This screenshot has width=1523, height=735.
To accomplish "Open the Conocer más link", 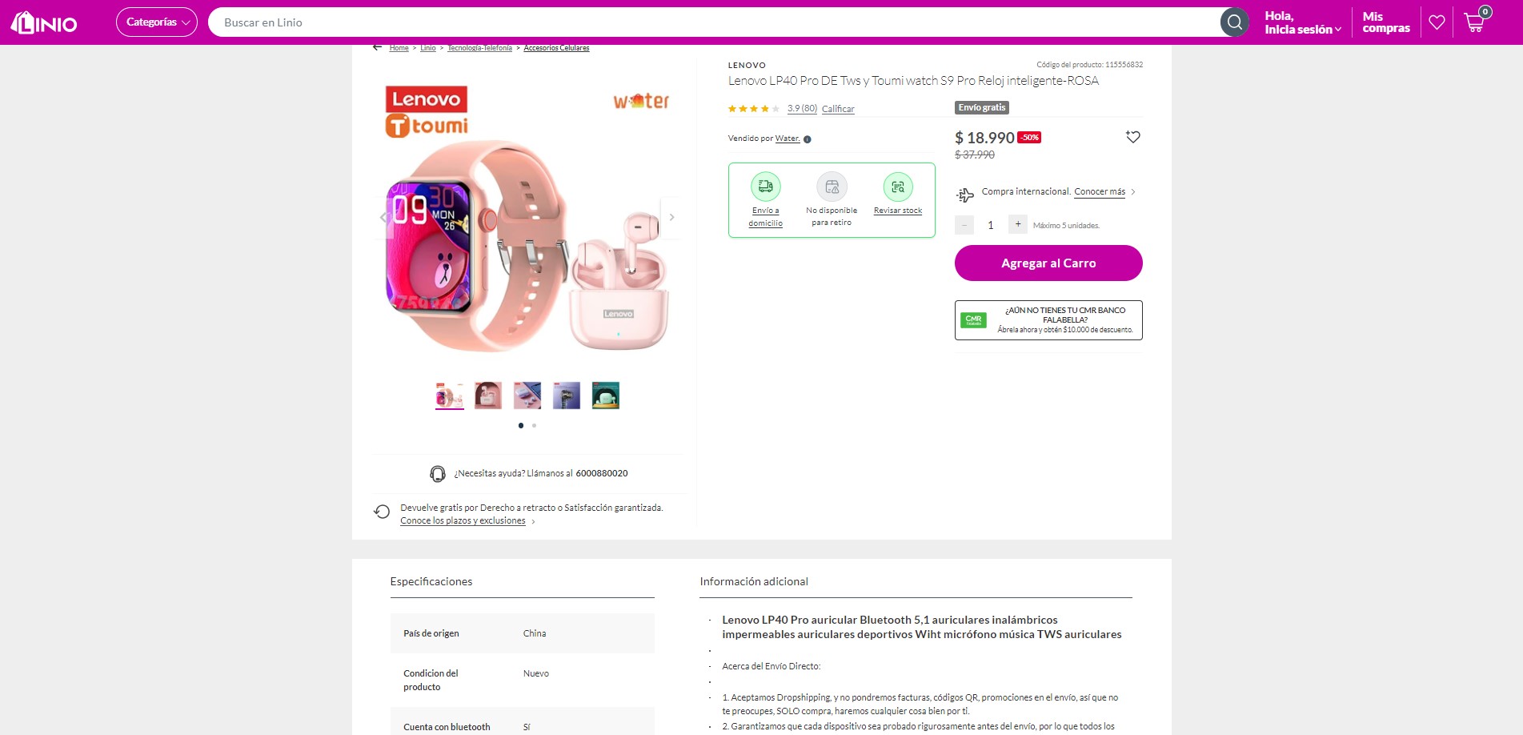I will [x=1099, y=191].
